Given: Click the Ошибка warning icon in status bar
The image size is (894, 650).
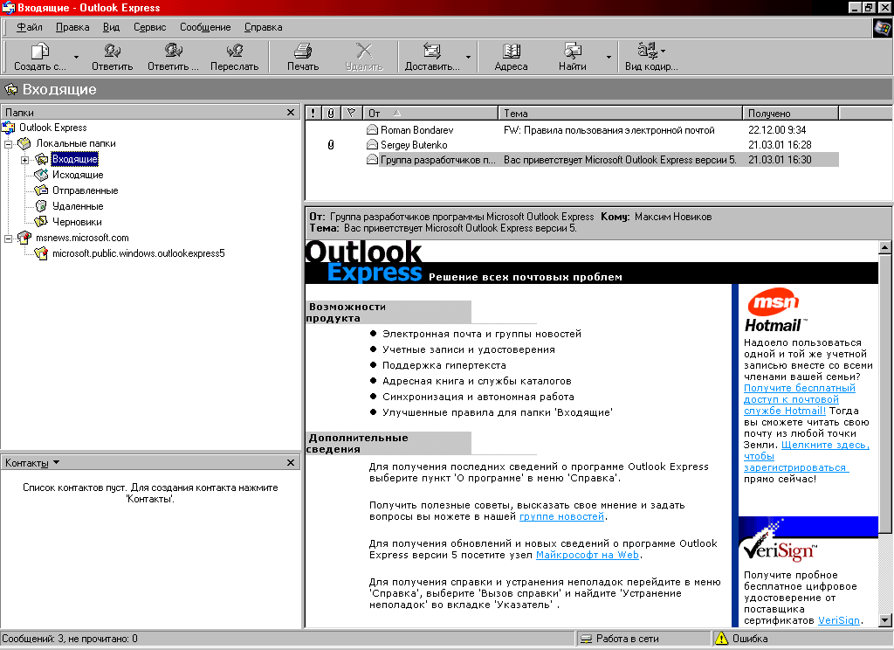Looking at the screenshot, I should point(722,639).
